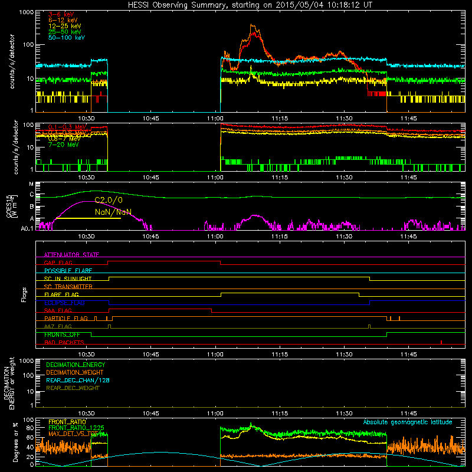This screenshot has height=472, width=472.
Task: Select the 12-25 keV legend label
Action: pyautogui.click(x=65, y=26)
